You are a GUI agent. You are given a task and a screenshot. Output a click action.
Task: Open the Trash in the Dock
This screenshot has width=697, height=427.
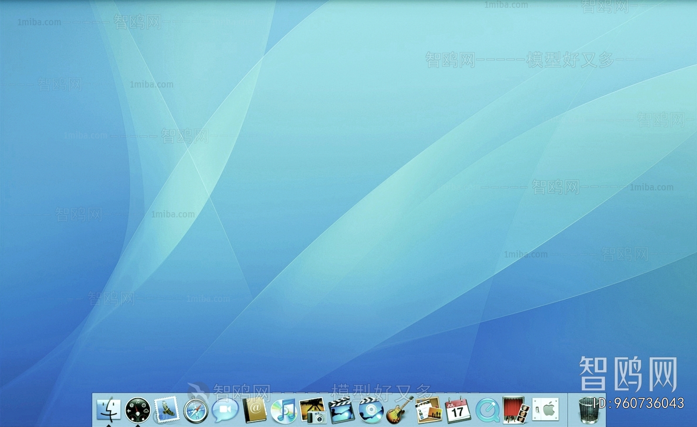tap(589, 410)
